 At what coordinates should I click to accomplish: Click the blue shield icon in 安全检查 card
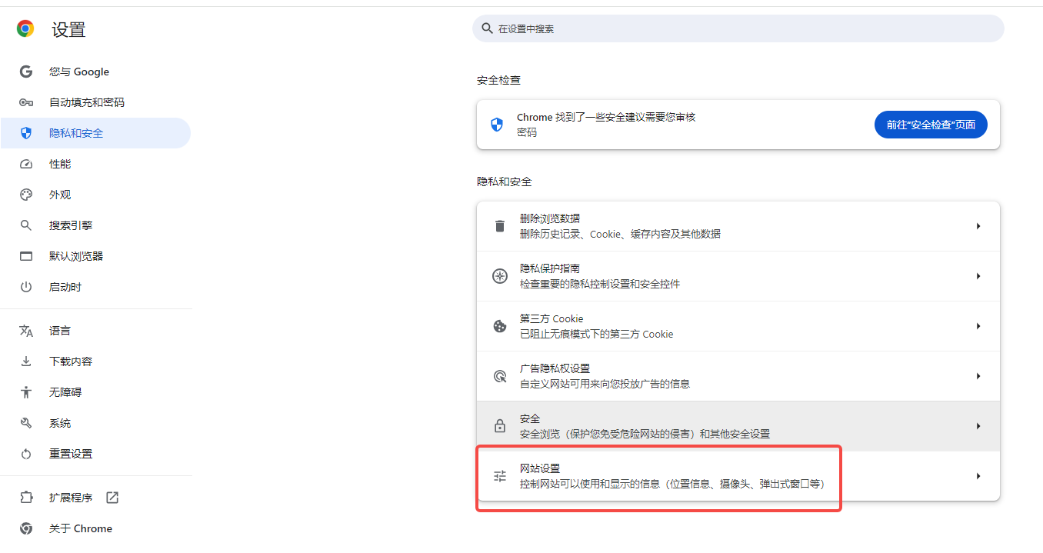497,125
